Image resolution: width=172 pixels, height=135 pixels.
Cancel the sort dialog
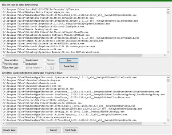click(x=53, y=130)
